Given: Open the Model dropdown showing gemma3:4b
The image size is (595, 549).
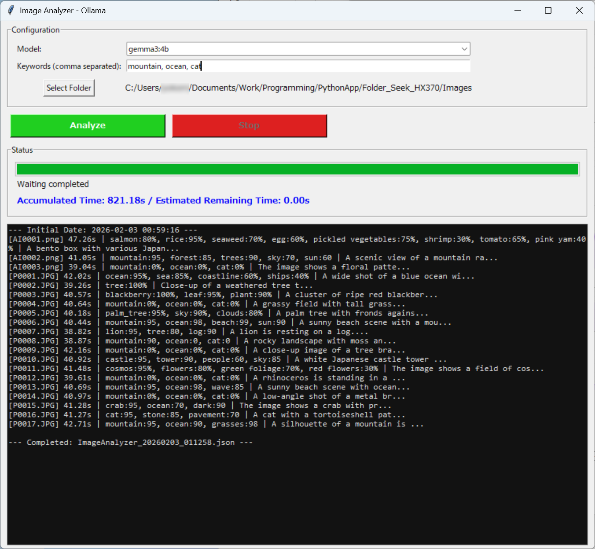Looking at the screenshot, I should pos(298,49).
